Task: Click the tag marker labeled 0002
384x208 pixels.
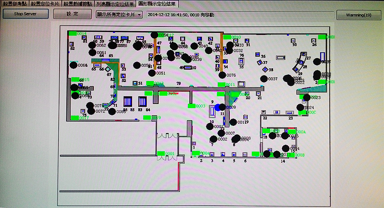Action: 214,139
